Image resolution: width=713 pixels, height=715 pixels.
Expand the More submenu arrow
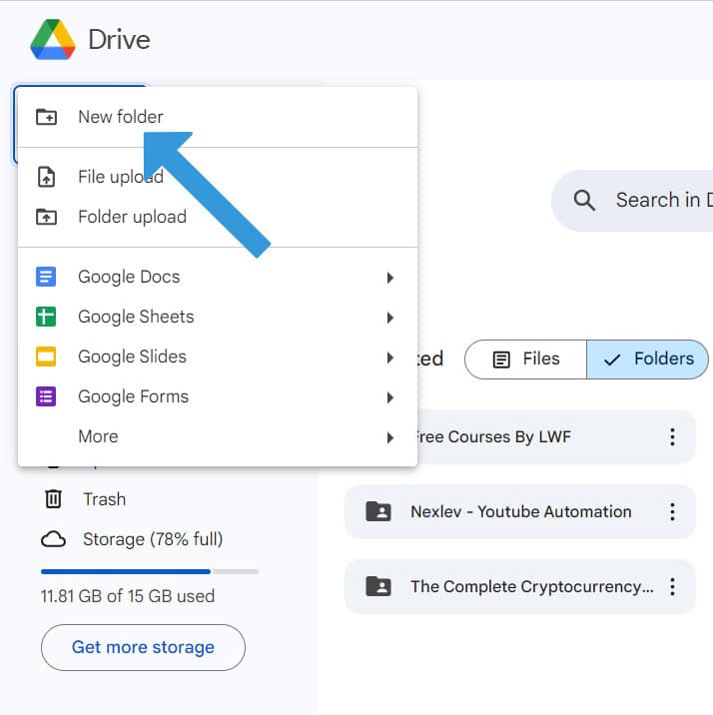tap(389, 437)
